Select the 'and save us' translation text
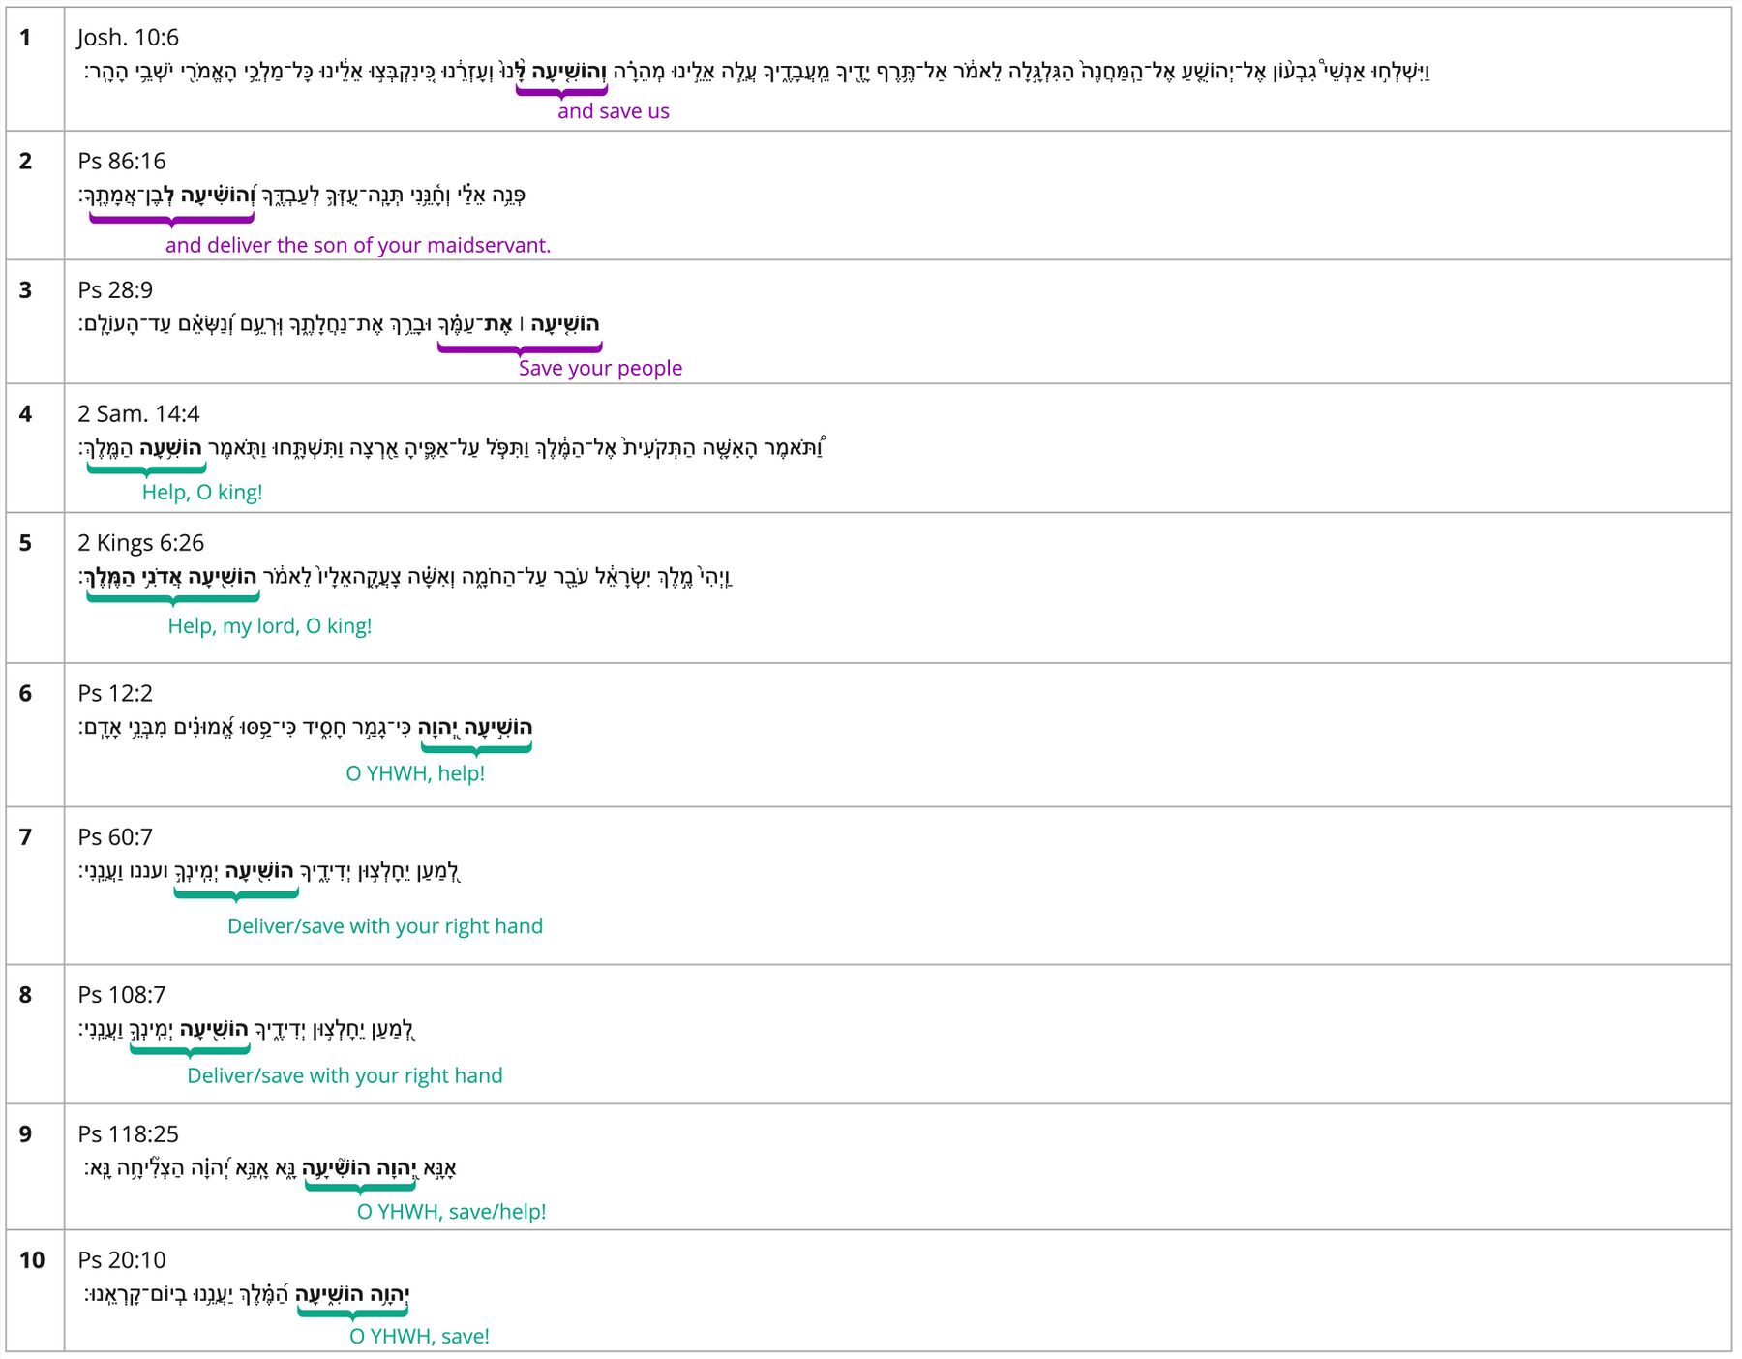Image resolution: width=1742 pixels, height=1359 pixels. (613, 111)
